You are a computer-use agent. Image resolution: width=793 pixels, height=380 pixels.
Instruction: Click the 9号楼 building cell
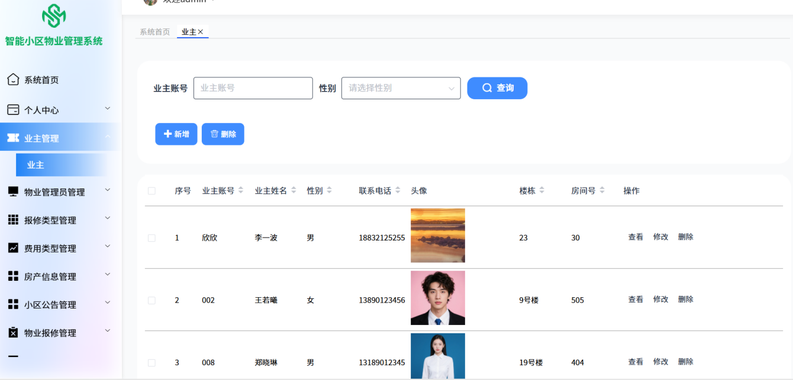529,300
